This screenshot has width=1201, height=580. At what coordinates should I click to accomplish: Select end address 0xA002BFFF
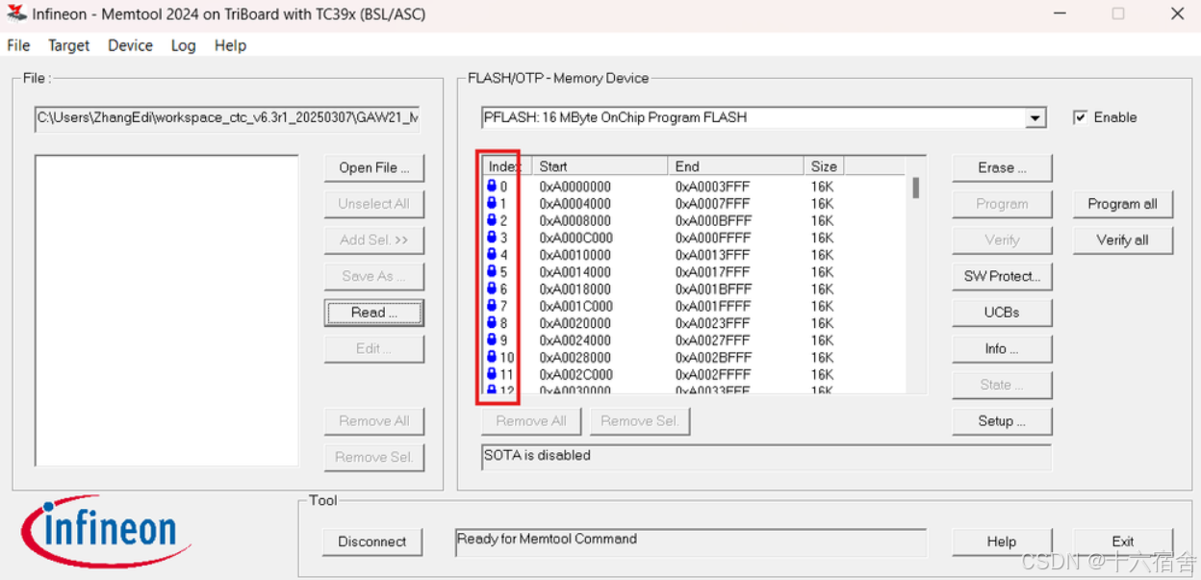tap(712, 358)
